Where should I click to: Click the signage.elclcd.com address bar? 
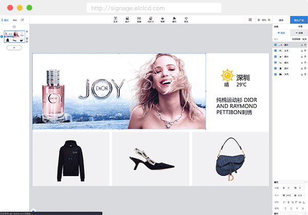click(154, 8)
